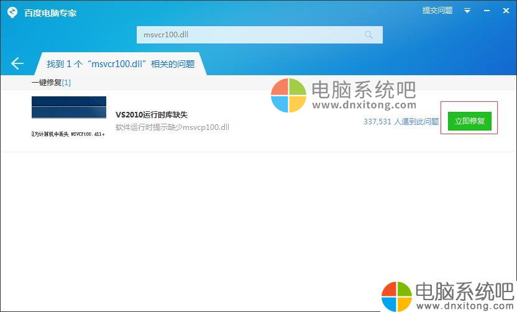Click the 百度电脑专家 logo icon
This screenshot has width=517, height=312.
click(x=12, y=12)
